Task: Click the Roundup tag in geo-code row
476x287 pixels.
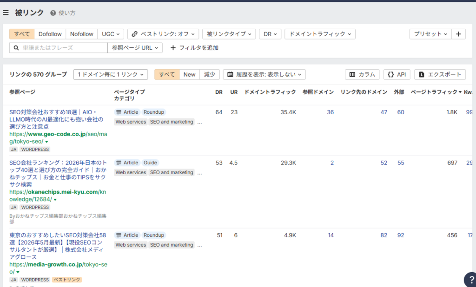Action: [153, 112]
